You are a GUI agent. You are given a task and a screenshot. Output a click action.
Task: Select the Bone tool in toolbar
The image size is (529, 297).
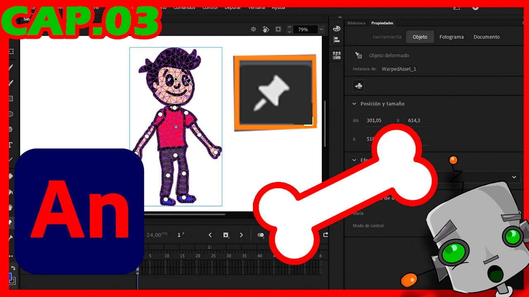point(11,238)
